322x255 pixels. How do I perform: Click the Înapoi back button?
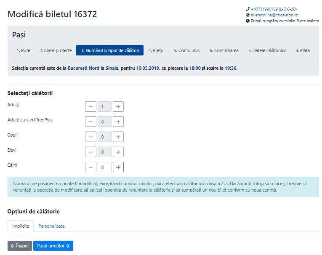click(x=20, y=246)
